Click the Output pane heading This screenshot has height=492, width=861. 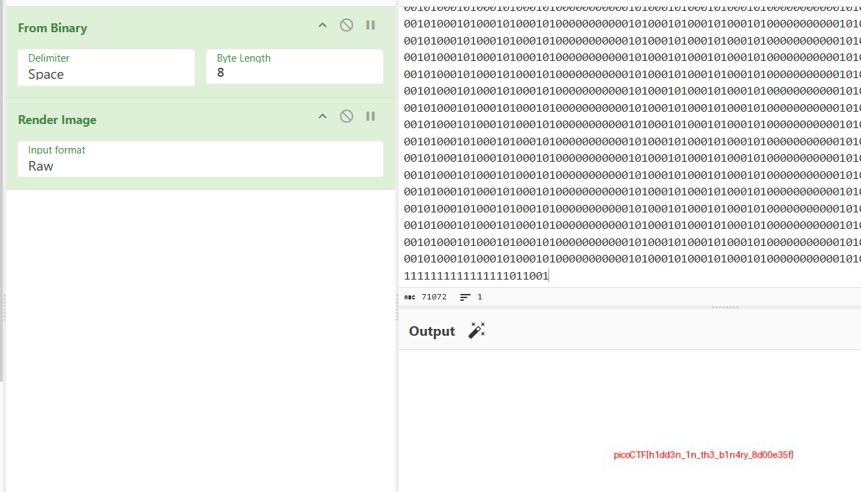[x=432, y=331]
